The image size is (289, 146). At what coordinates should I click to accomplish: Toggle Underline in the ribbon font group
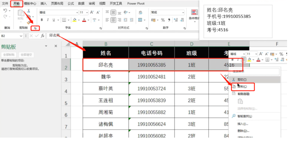tap(54, 20)
